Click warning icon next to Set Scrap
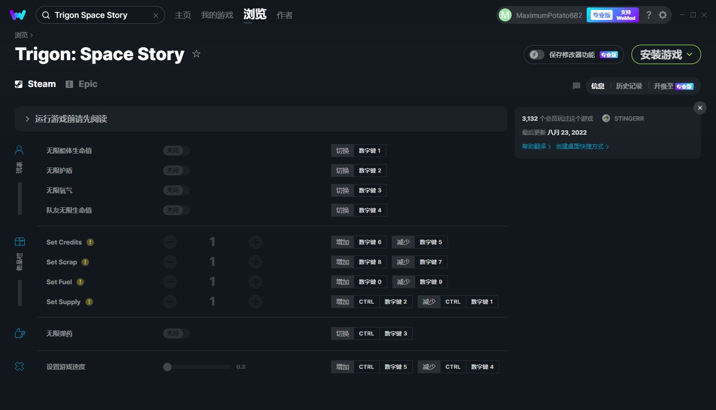The height and width of the screenshot is (410, 716). pyautogui.click(x=86, y=262)
